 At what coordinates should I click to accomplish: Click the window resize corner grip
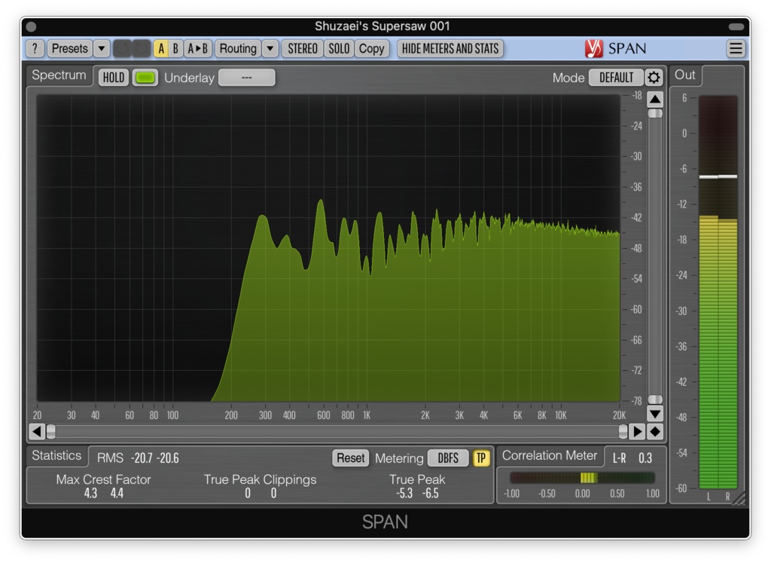[x=739, y=499]
